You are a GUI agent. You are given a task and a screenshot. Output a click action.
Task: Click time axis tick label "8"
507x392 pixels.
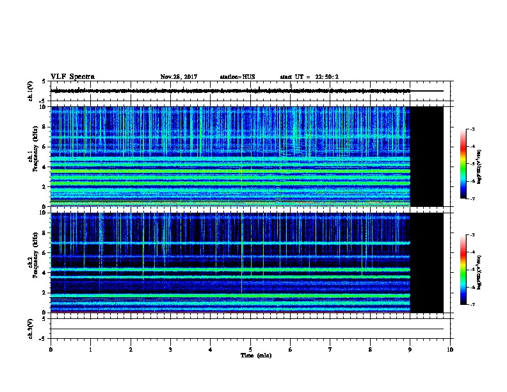coord(370,349)
